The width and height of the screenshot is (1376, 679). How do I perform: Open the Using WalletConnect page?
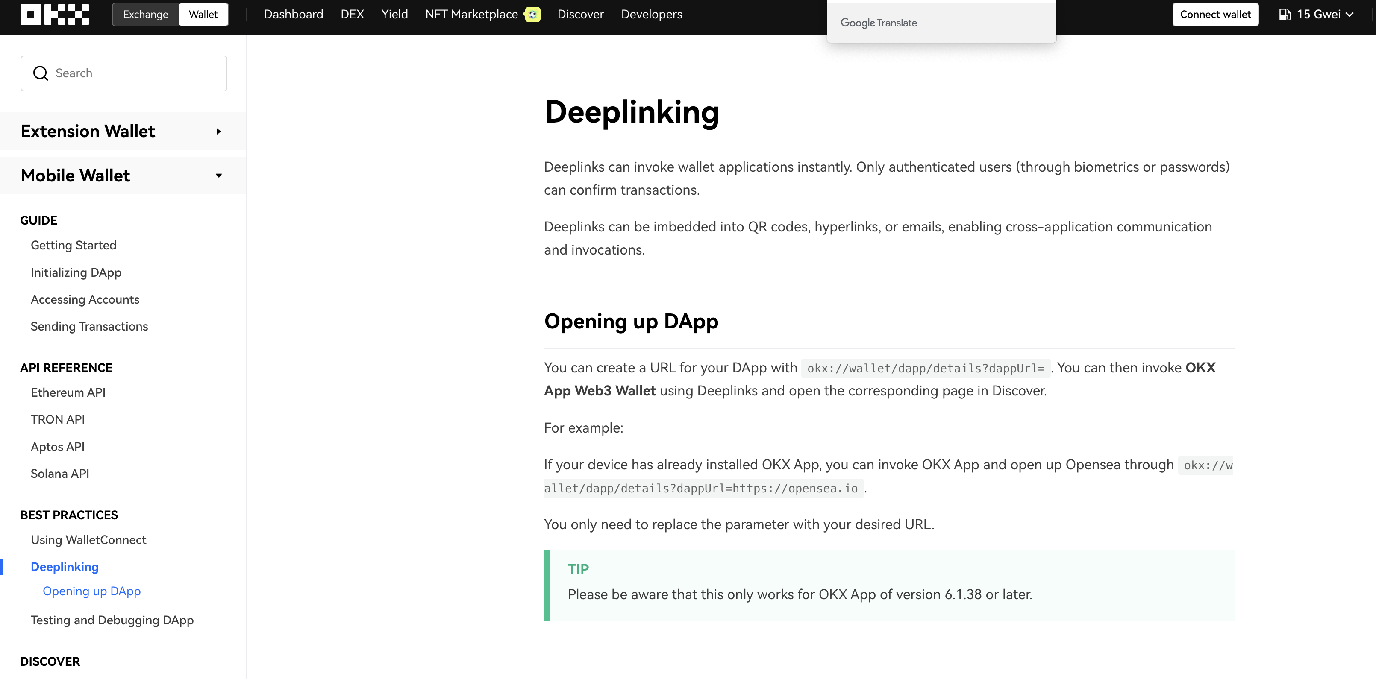point(88,540)
